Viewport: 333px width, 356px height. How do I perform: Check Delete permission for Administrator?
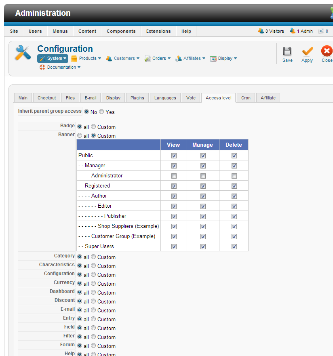click(234, 176)
